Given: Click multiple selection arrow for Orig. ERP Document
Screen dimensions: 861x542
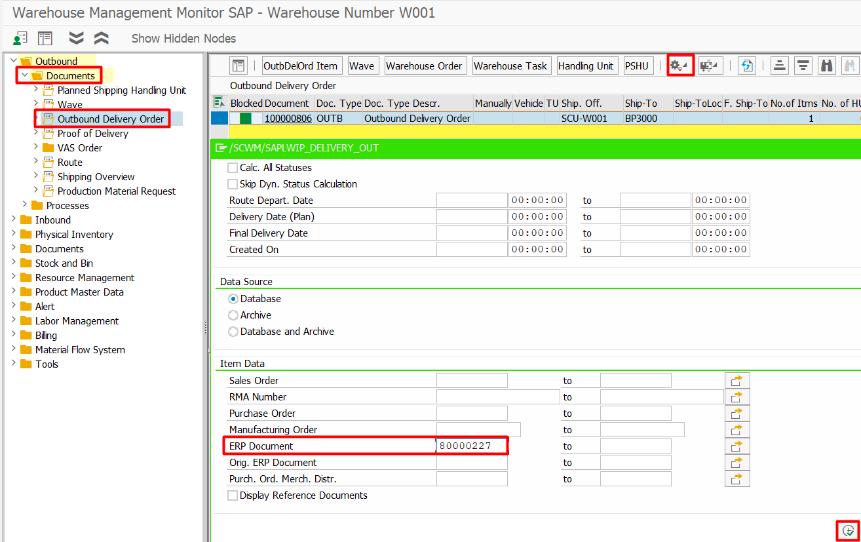Looking at the screenshot, I should [737, 463].
